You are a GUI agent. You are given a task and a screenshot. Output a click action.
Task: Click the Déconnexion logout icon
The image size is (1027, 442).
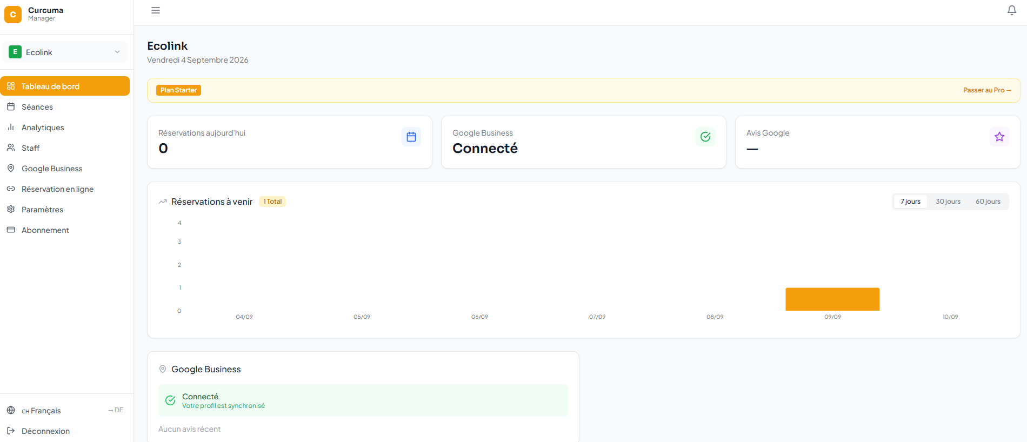tap(11, 431)
